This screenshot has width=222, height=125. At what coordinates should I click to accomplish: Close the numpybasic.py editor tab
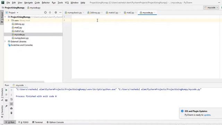[x=83, y=12]
